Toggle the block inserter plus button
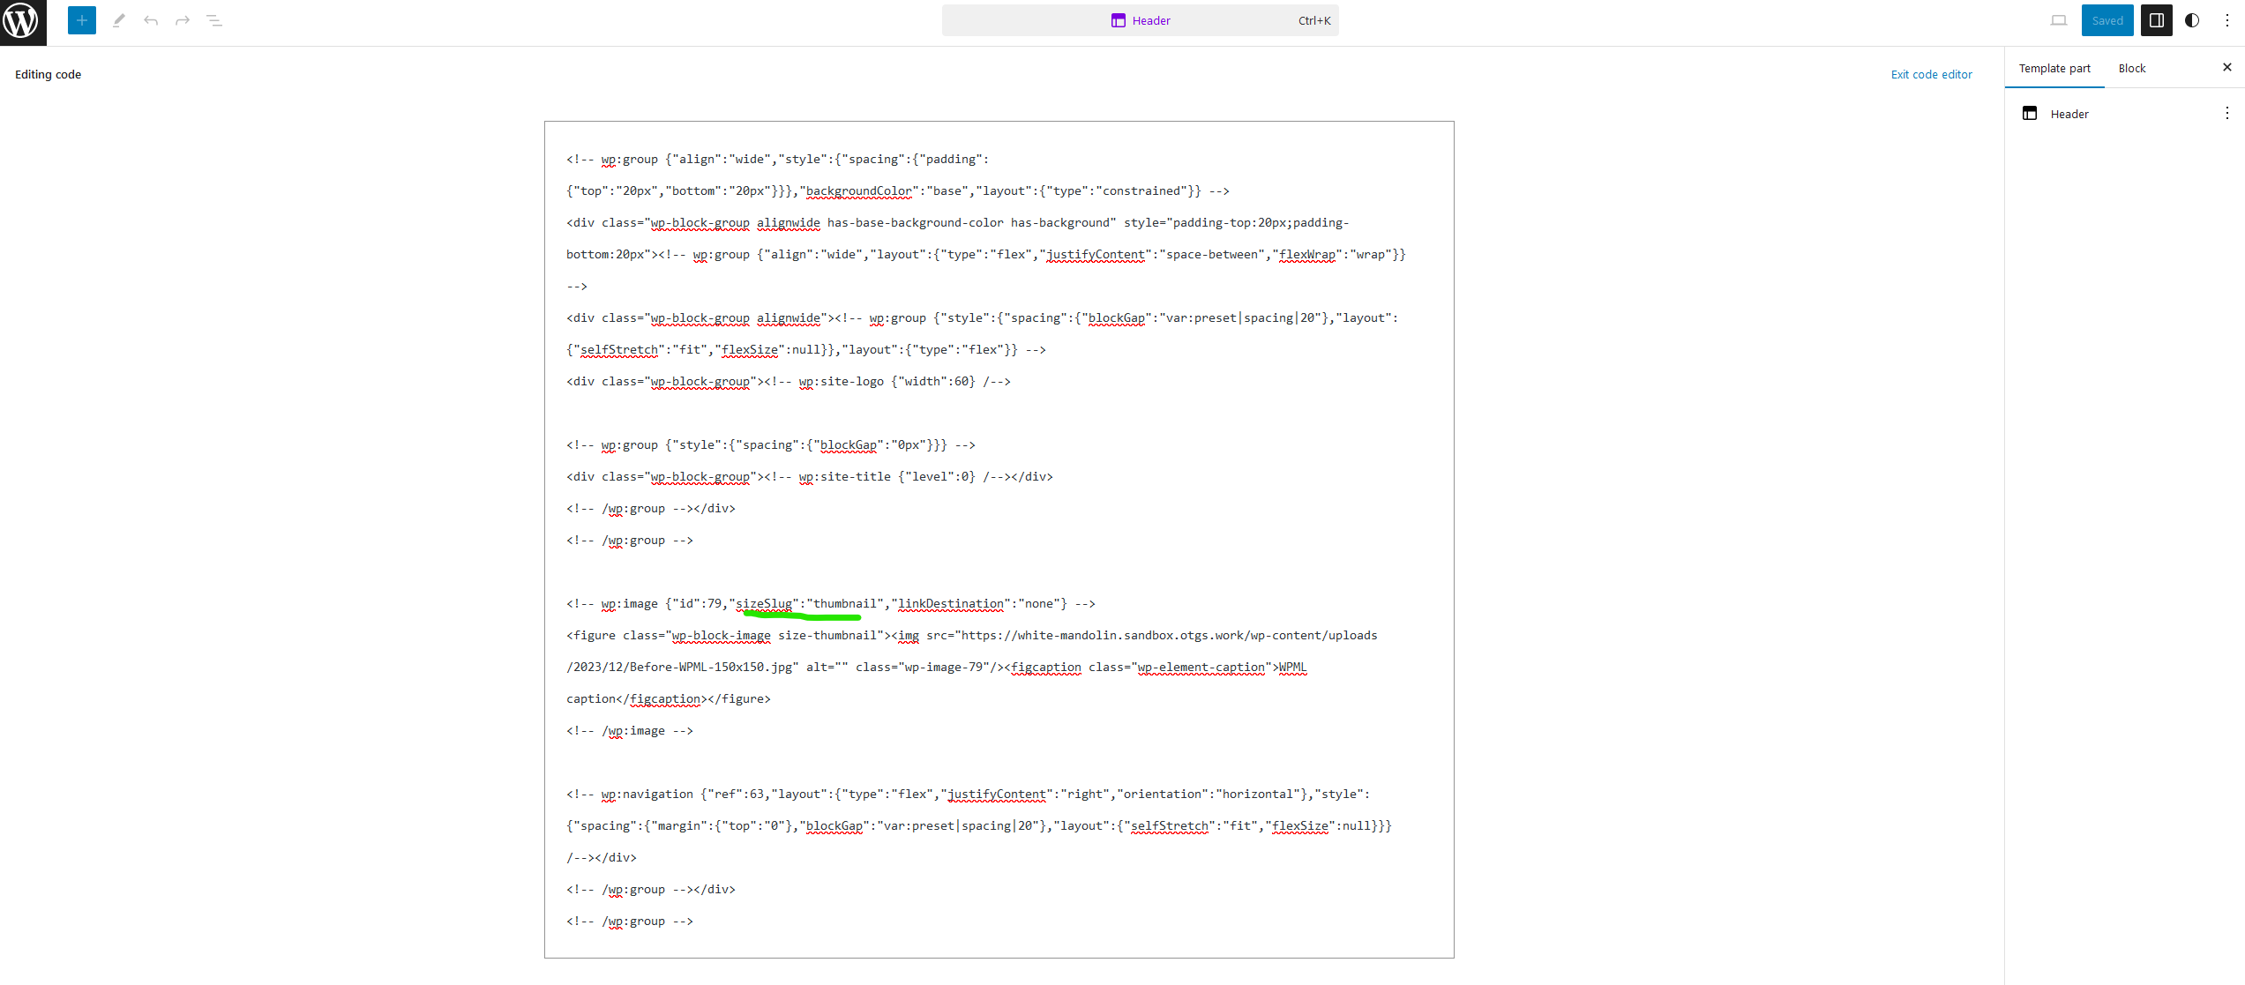This screenshot has height=985, width=2245. point(81,20)
